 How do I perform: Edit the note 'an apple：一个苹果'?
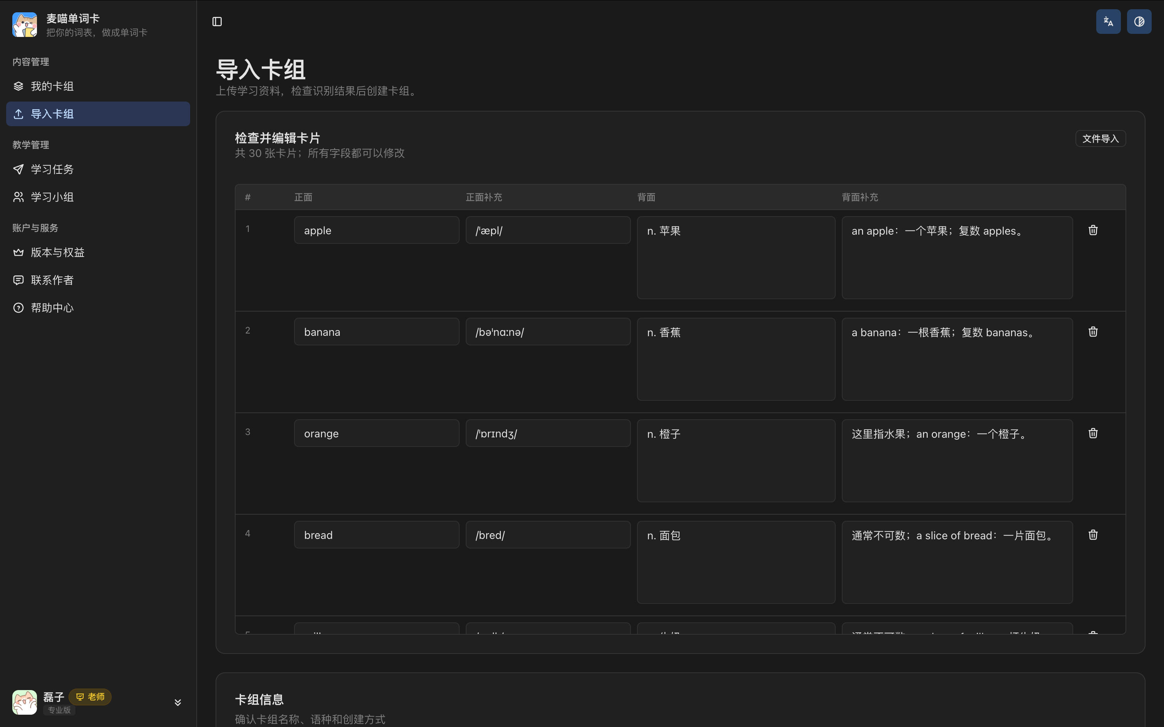tap(957, 258)
